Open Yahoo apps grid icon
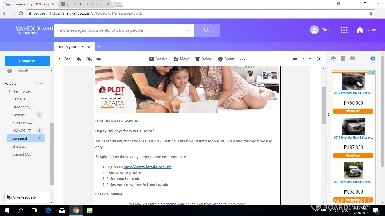 point(344,30)
